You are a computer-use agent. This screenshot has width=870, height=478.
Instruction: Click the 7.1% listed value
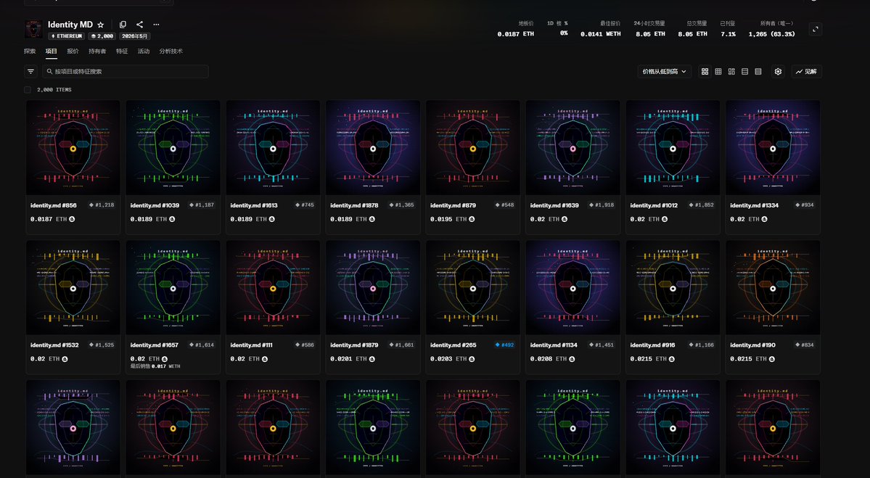pos(728,34)
